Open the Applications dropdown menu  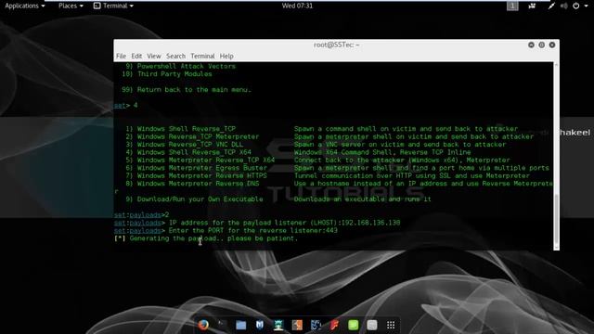[25, 6]
